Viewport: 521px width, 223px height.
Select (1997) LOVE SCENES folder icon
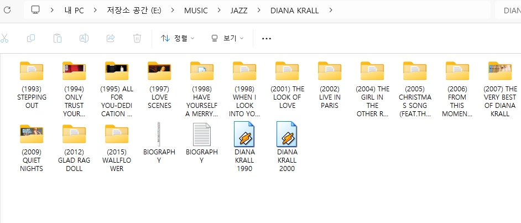[x=159, y=71]
